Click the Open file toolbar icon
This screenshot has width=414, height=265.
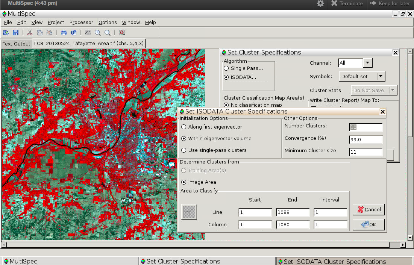pos(6,33)
